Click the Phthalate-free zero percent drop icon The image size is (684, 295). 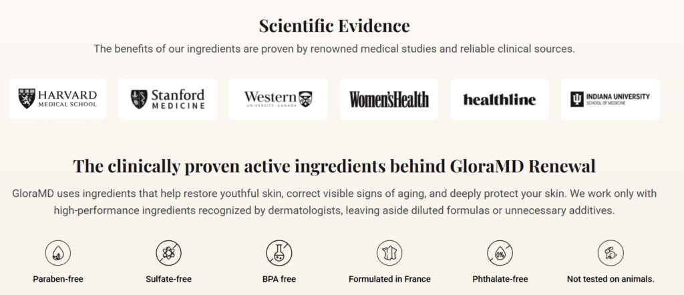500,252
